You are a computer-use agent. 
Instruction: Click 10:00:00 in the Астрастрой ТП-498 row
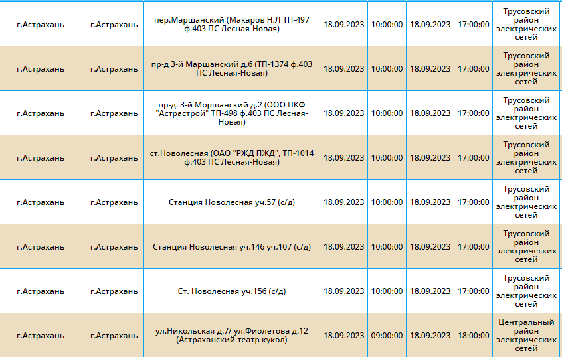(x=387, y=113)
